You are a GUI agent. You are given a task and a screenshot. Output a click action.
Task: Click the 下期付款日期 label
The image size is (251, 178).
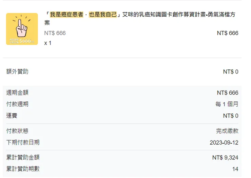[23, 142]
